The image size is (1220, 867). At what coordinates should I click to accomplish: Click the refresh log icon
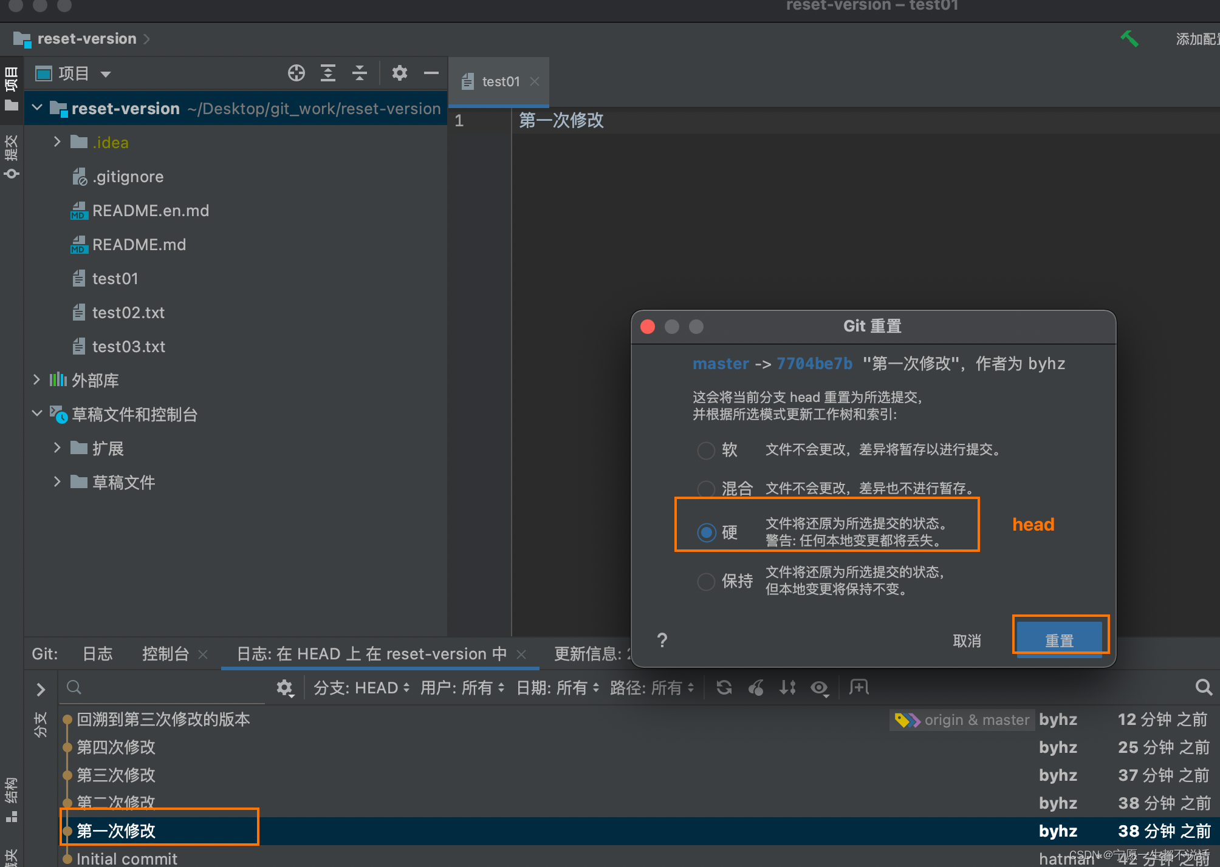[x=724, y=688]
